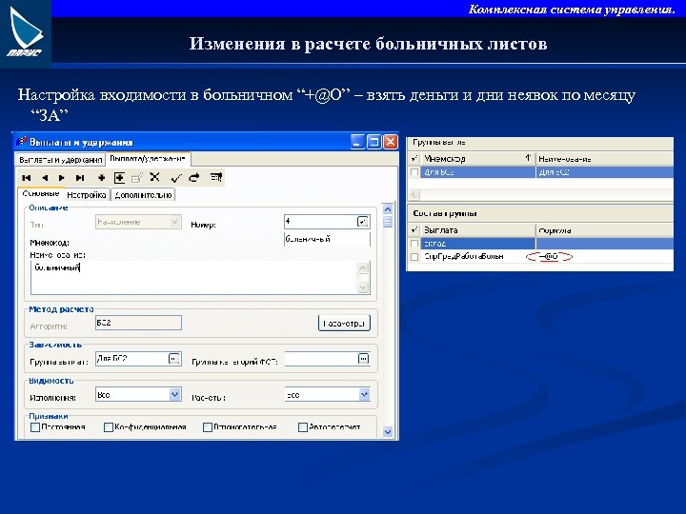The width and height of the screenshot is (686, 514).
Task: Switch to Выплаты и удержания list tab
Action: [x=60, y=160]
